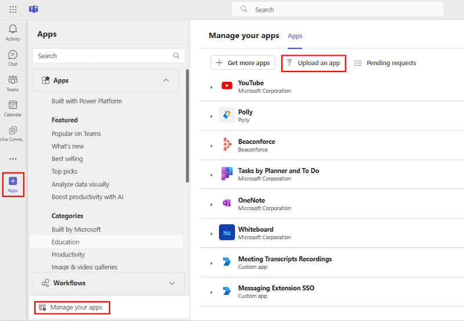Expand the Beaconforce app row
The width and height of the screenshot is (464, 321).
[x=211, y=146]
